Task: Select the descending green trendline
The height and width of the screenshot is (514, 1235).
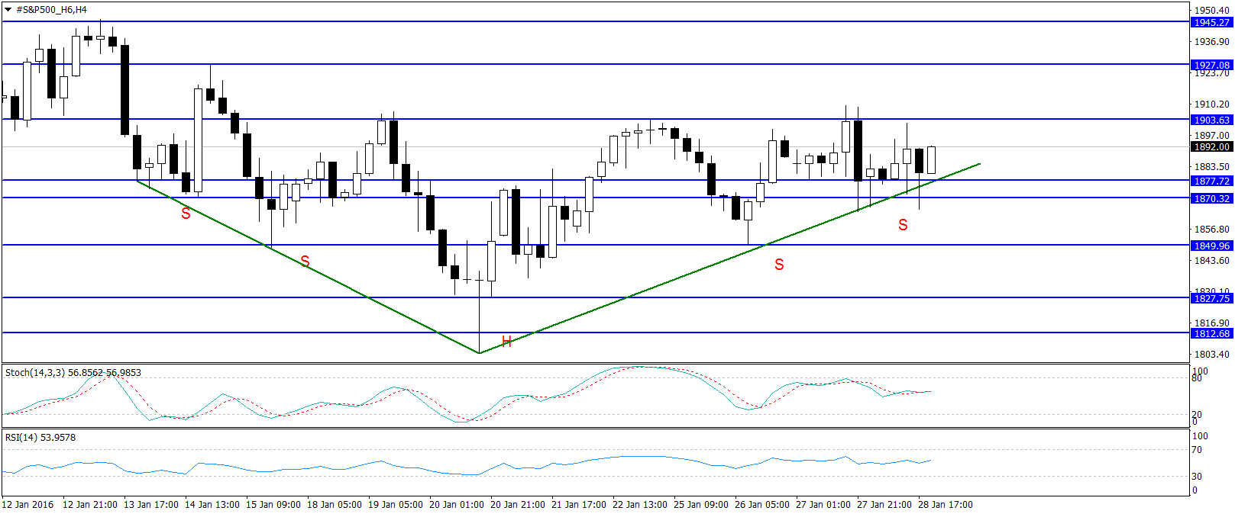Action: coord(308,266)
